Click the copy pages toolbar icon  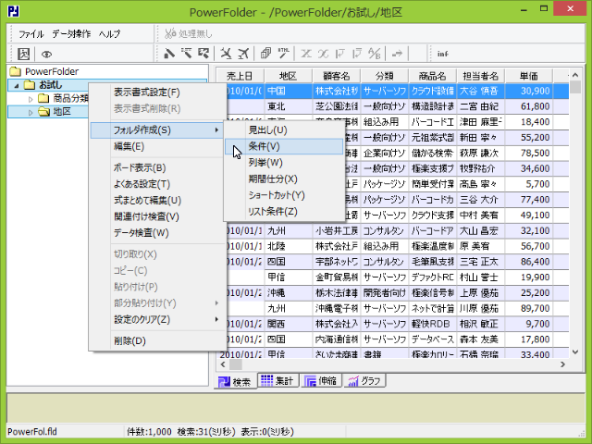(x=265, y=54)
